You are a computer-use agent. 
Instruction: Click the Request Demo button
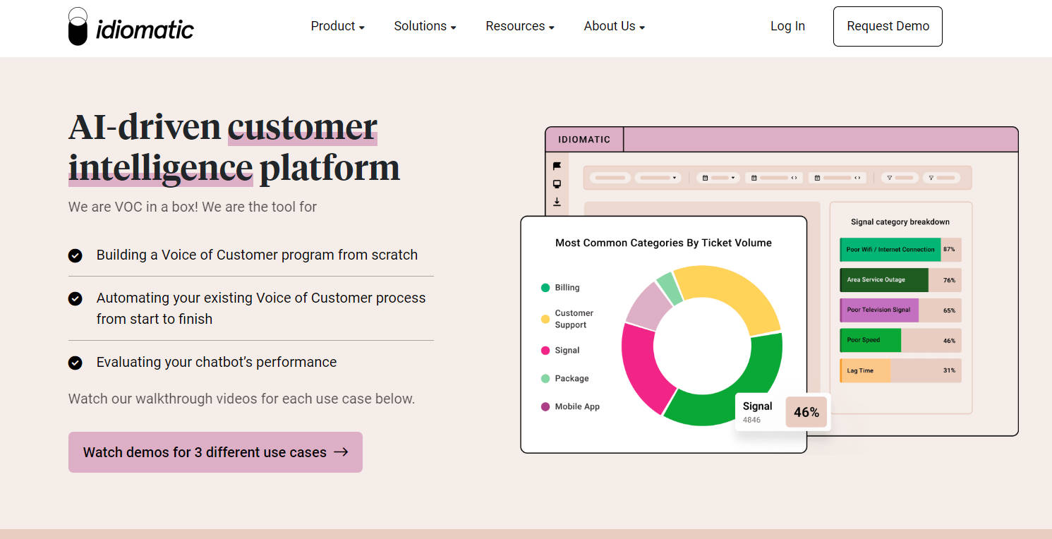pos(888,26)
